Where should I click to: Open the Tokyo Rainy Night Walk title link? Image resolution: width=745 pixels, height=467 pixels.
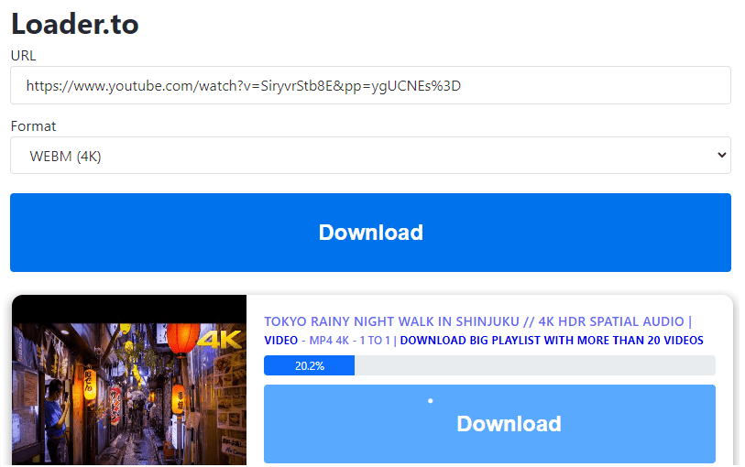[477, 321]
